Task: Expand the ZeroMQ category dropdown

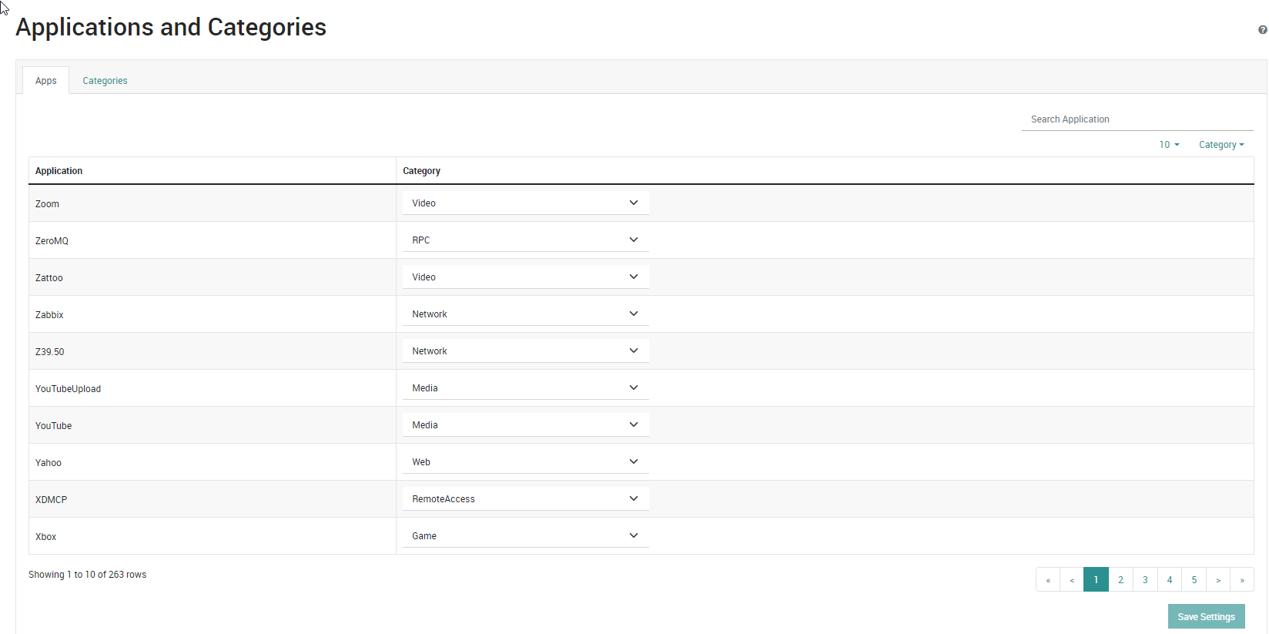Action: click(525, 240)
